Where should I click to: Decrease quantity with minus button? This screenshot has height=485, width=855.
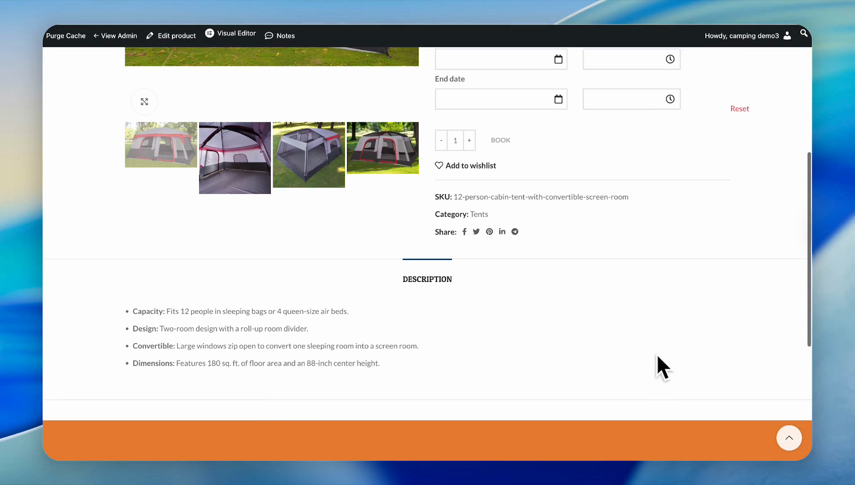pyautogui.click(x=441, y=140)
